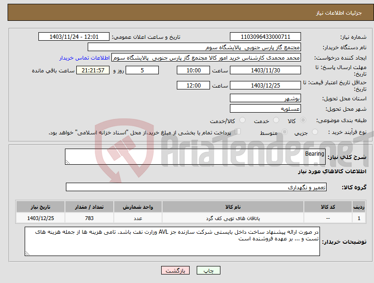Click the تعداد / مقدار column header

(x=89, y=207)
